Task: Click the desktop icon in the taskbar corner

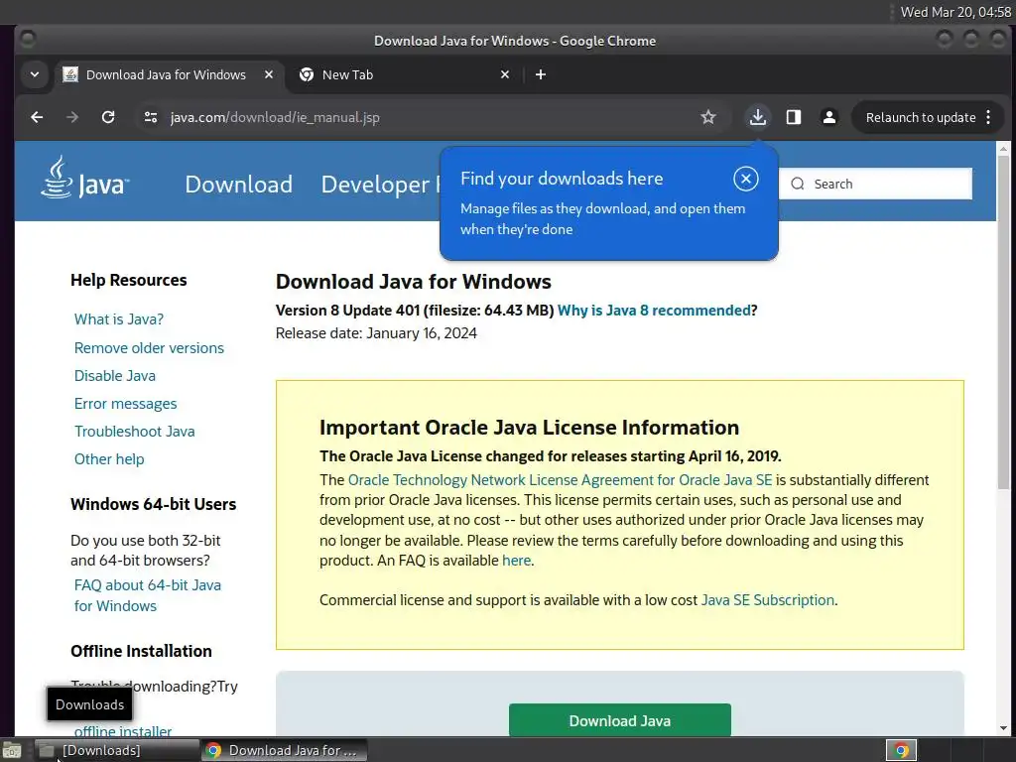Action: (x=12, y=751)
